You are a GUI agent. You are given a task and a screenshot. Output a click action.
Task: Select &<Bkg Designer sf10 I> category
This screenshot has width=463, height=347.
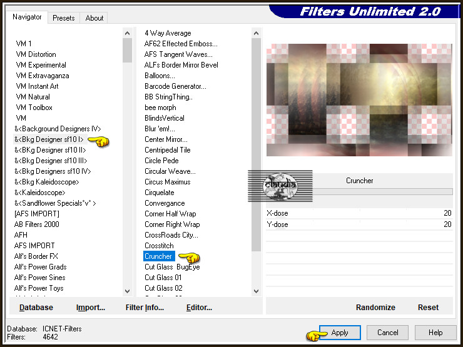49,139
